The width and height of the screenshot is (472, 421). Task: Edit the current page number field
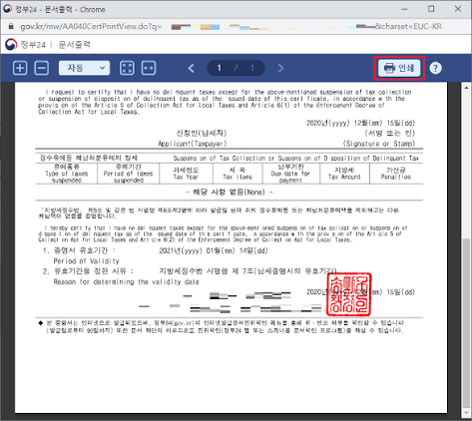pyautogui.click(x=220, y=68)
